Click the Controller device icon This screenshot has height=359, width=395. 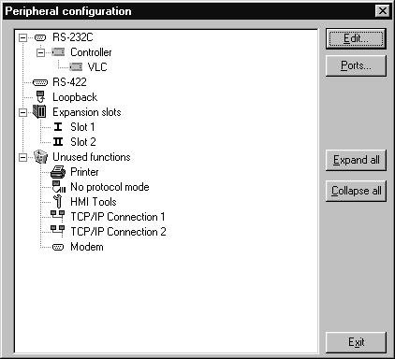[58, 52]
